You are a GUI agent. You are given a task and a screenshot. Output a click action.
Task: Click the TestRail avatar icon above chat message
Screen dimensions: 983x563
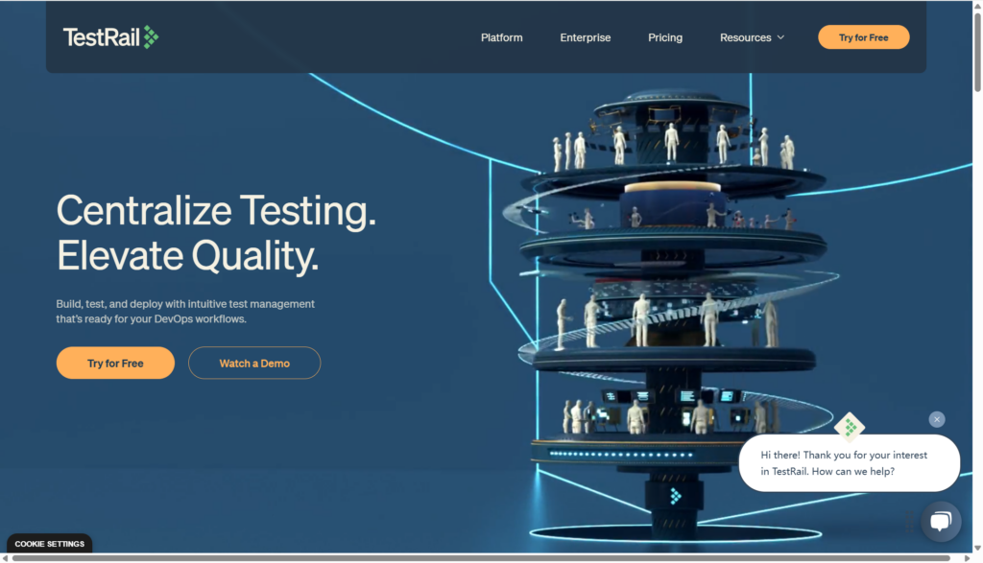(850, 427)
